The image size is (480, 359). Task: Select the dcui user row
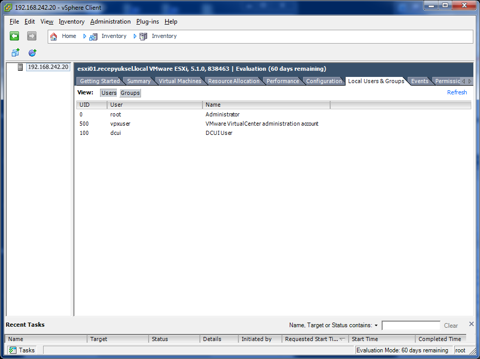[x=273, y=133]
